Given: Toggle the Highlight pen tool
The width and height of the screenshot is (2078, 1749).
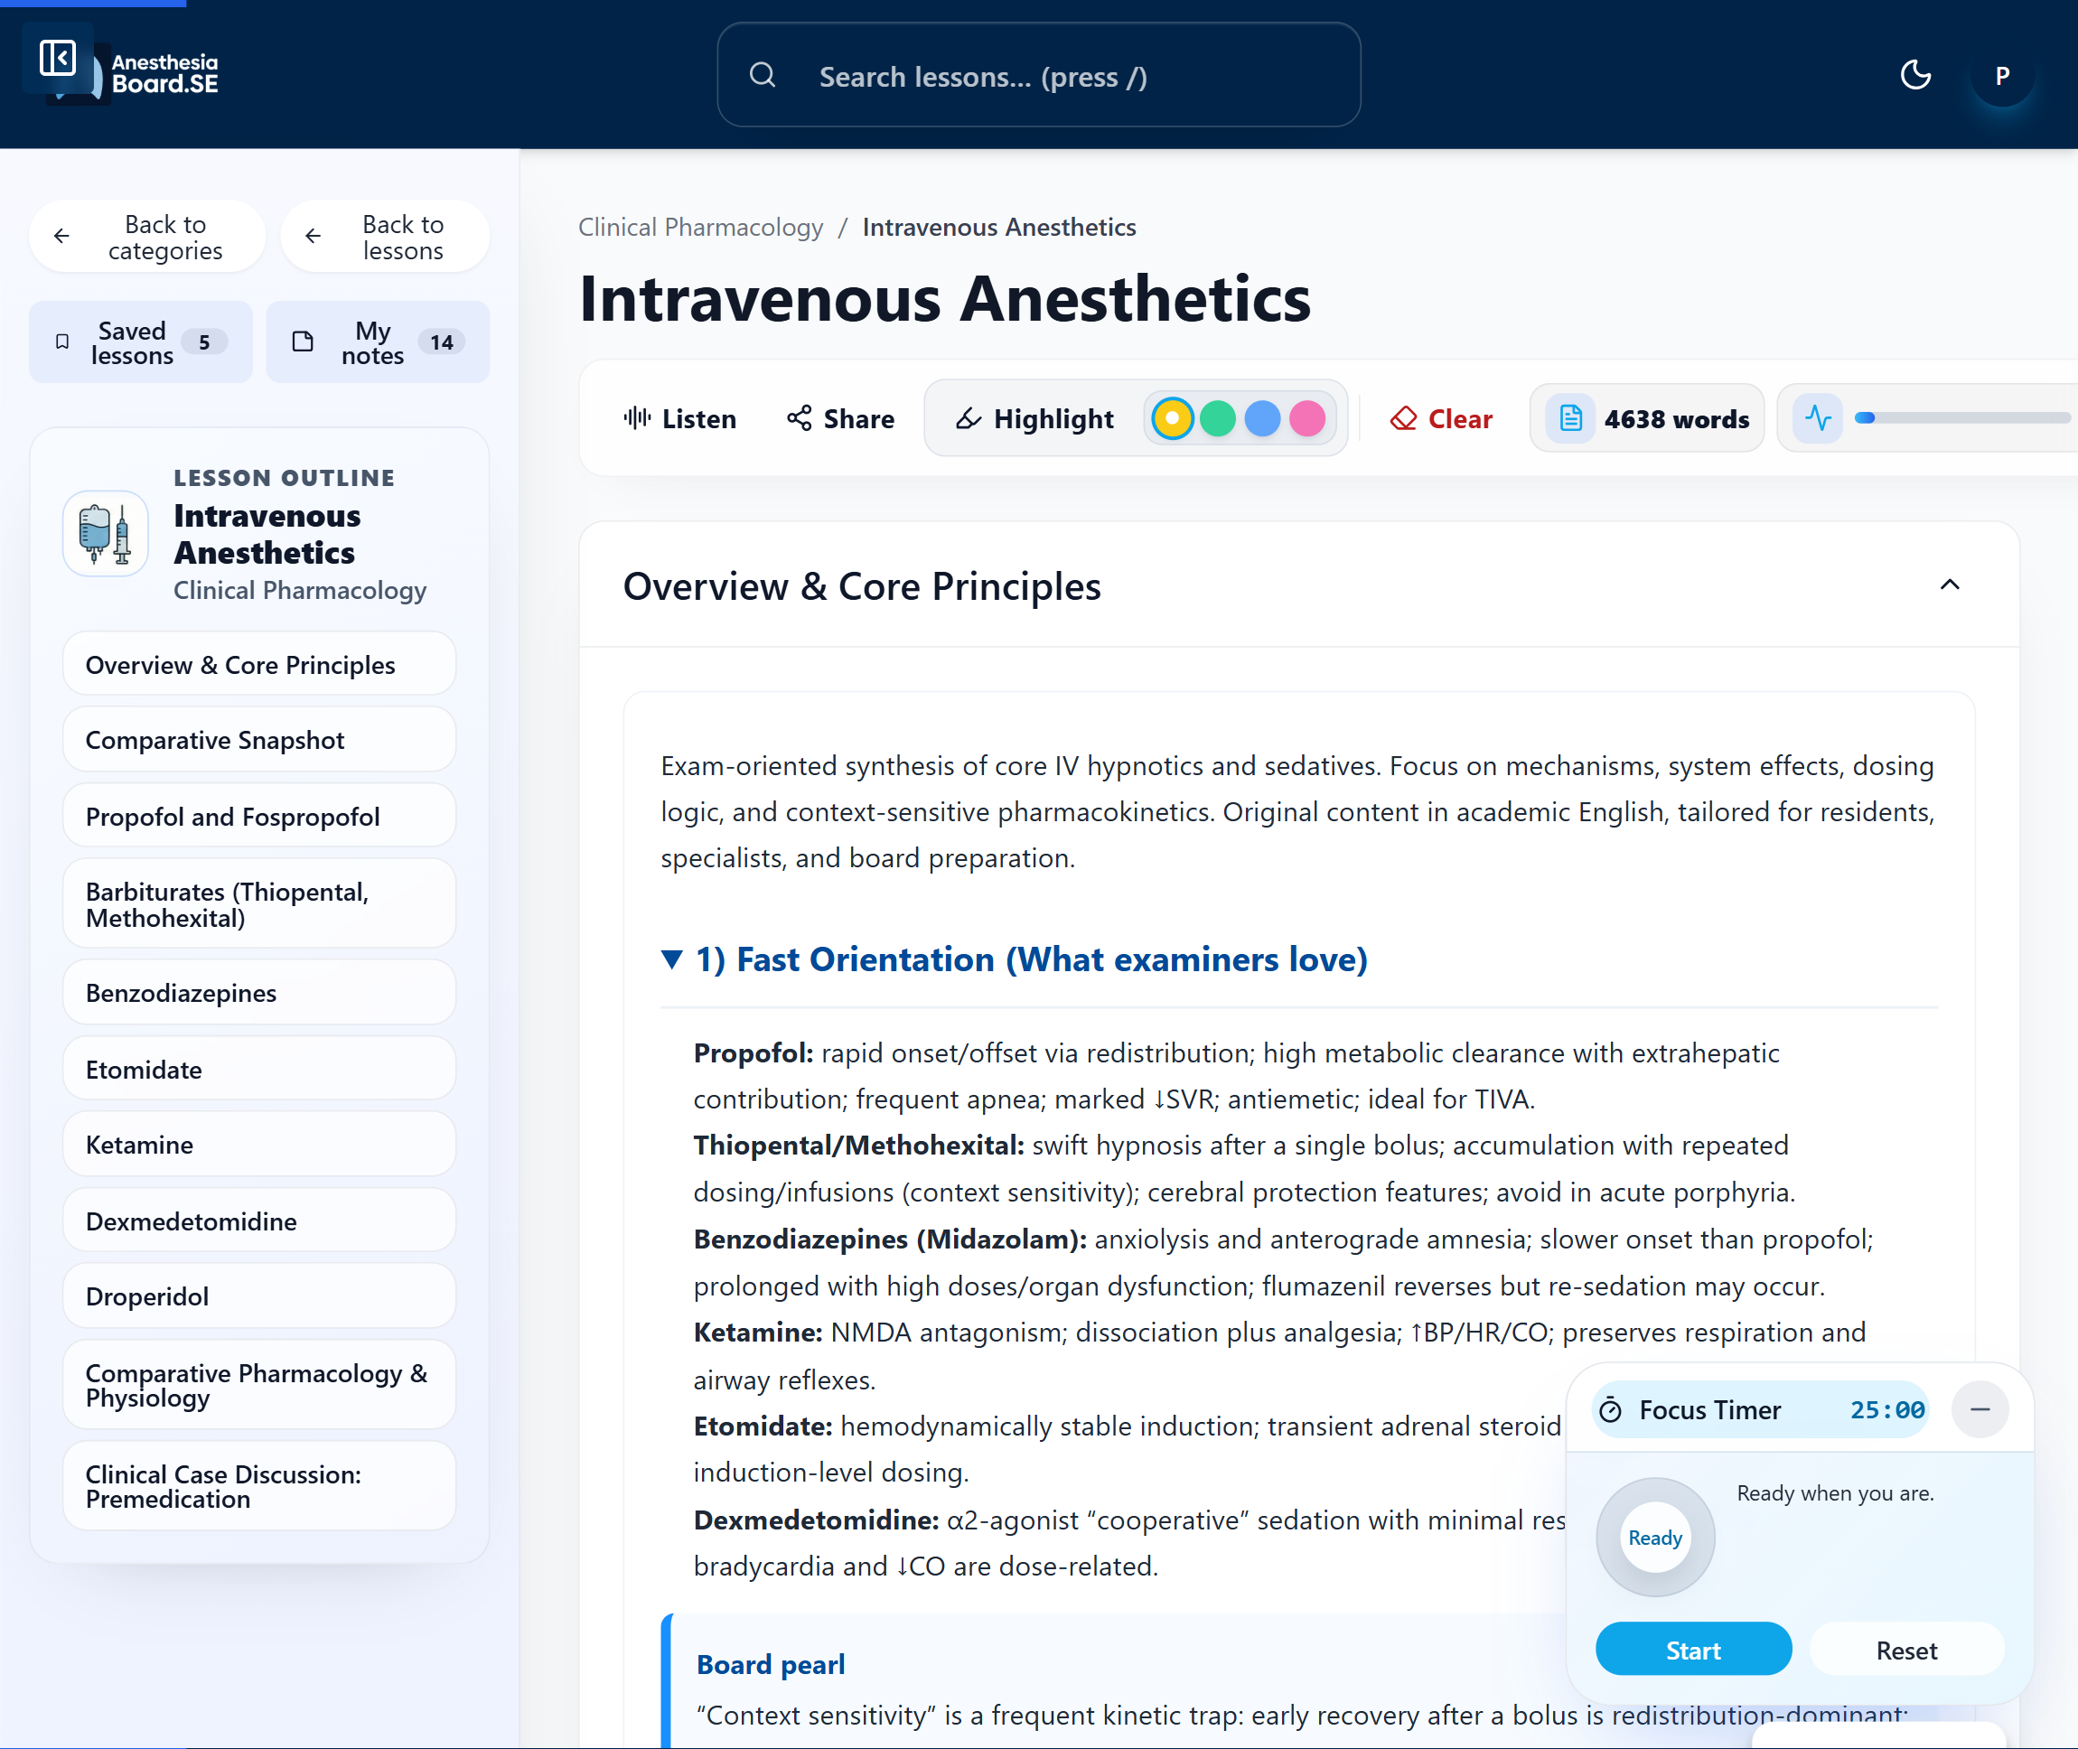Looking at the screenshot, I should coord(1034,418).
